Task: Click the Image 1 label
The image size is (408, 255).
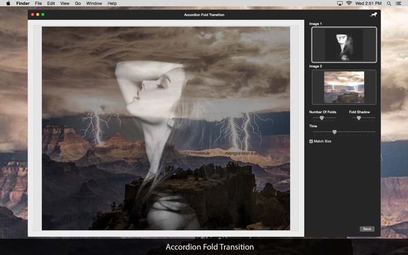Action: tap(315, 23)
